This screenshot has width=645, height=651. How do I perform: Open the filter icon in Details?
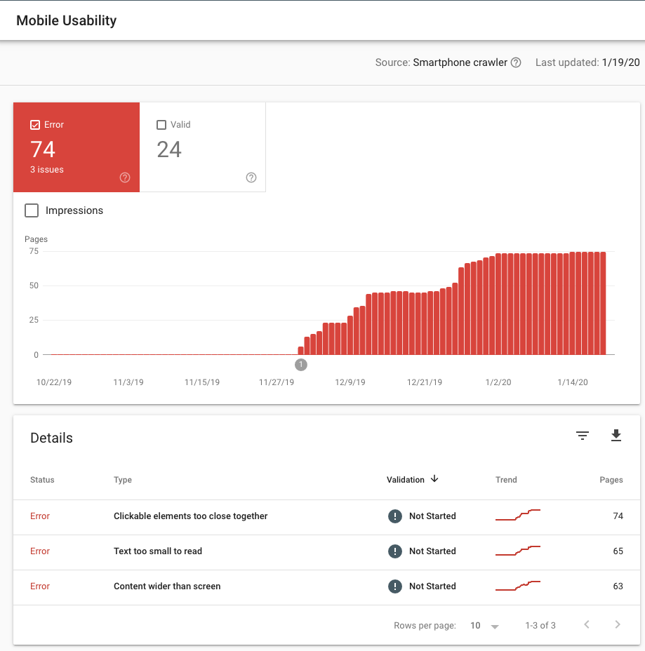[x=583, y=436]
